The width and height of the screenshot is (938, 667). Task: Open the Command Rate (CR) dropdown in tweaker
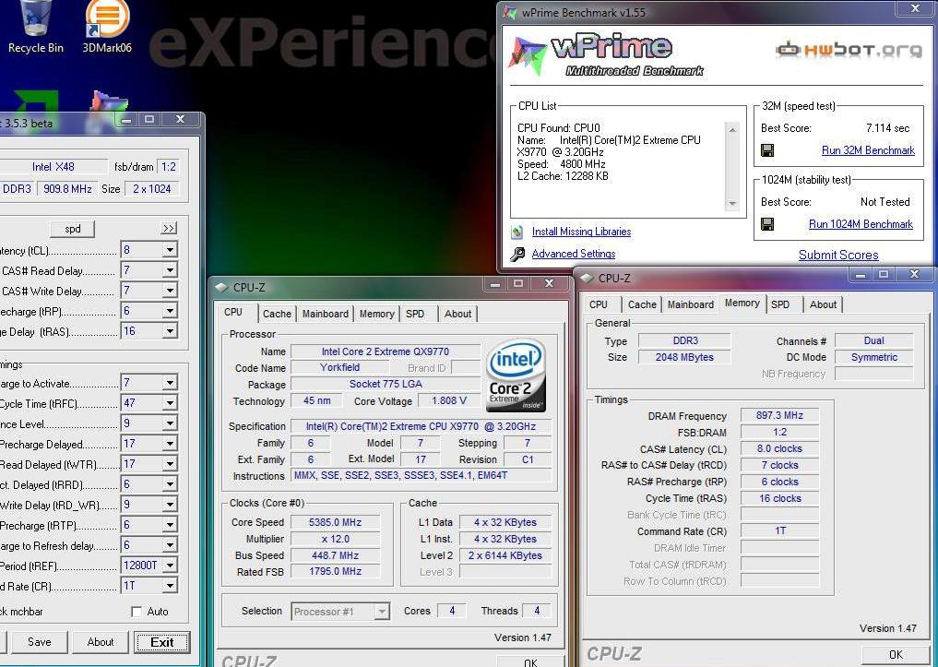(170, 586)
